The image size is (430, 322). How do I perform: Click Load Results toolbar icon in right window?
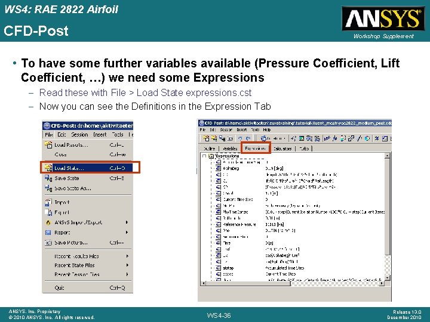(206, 138)
